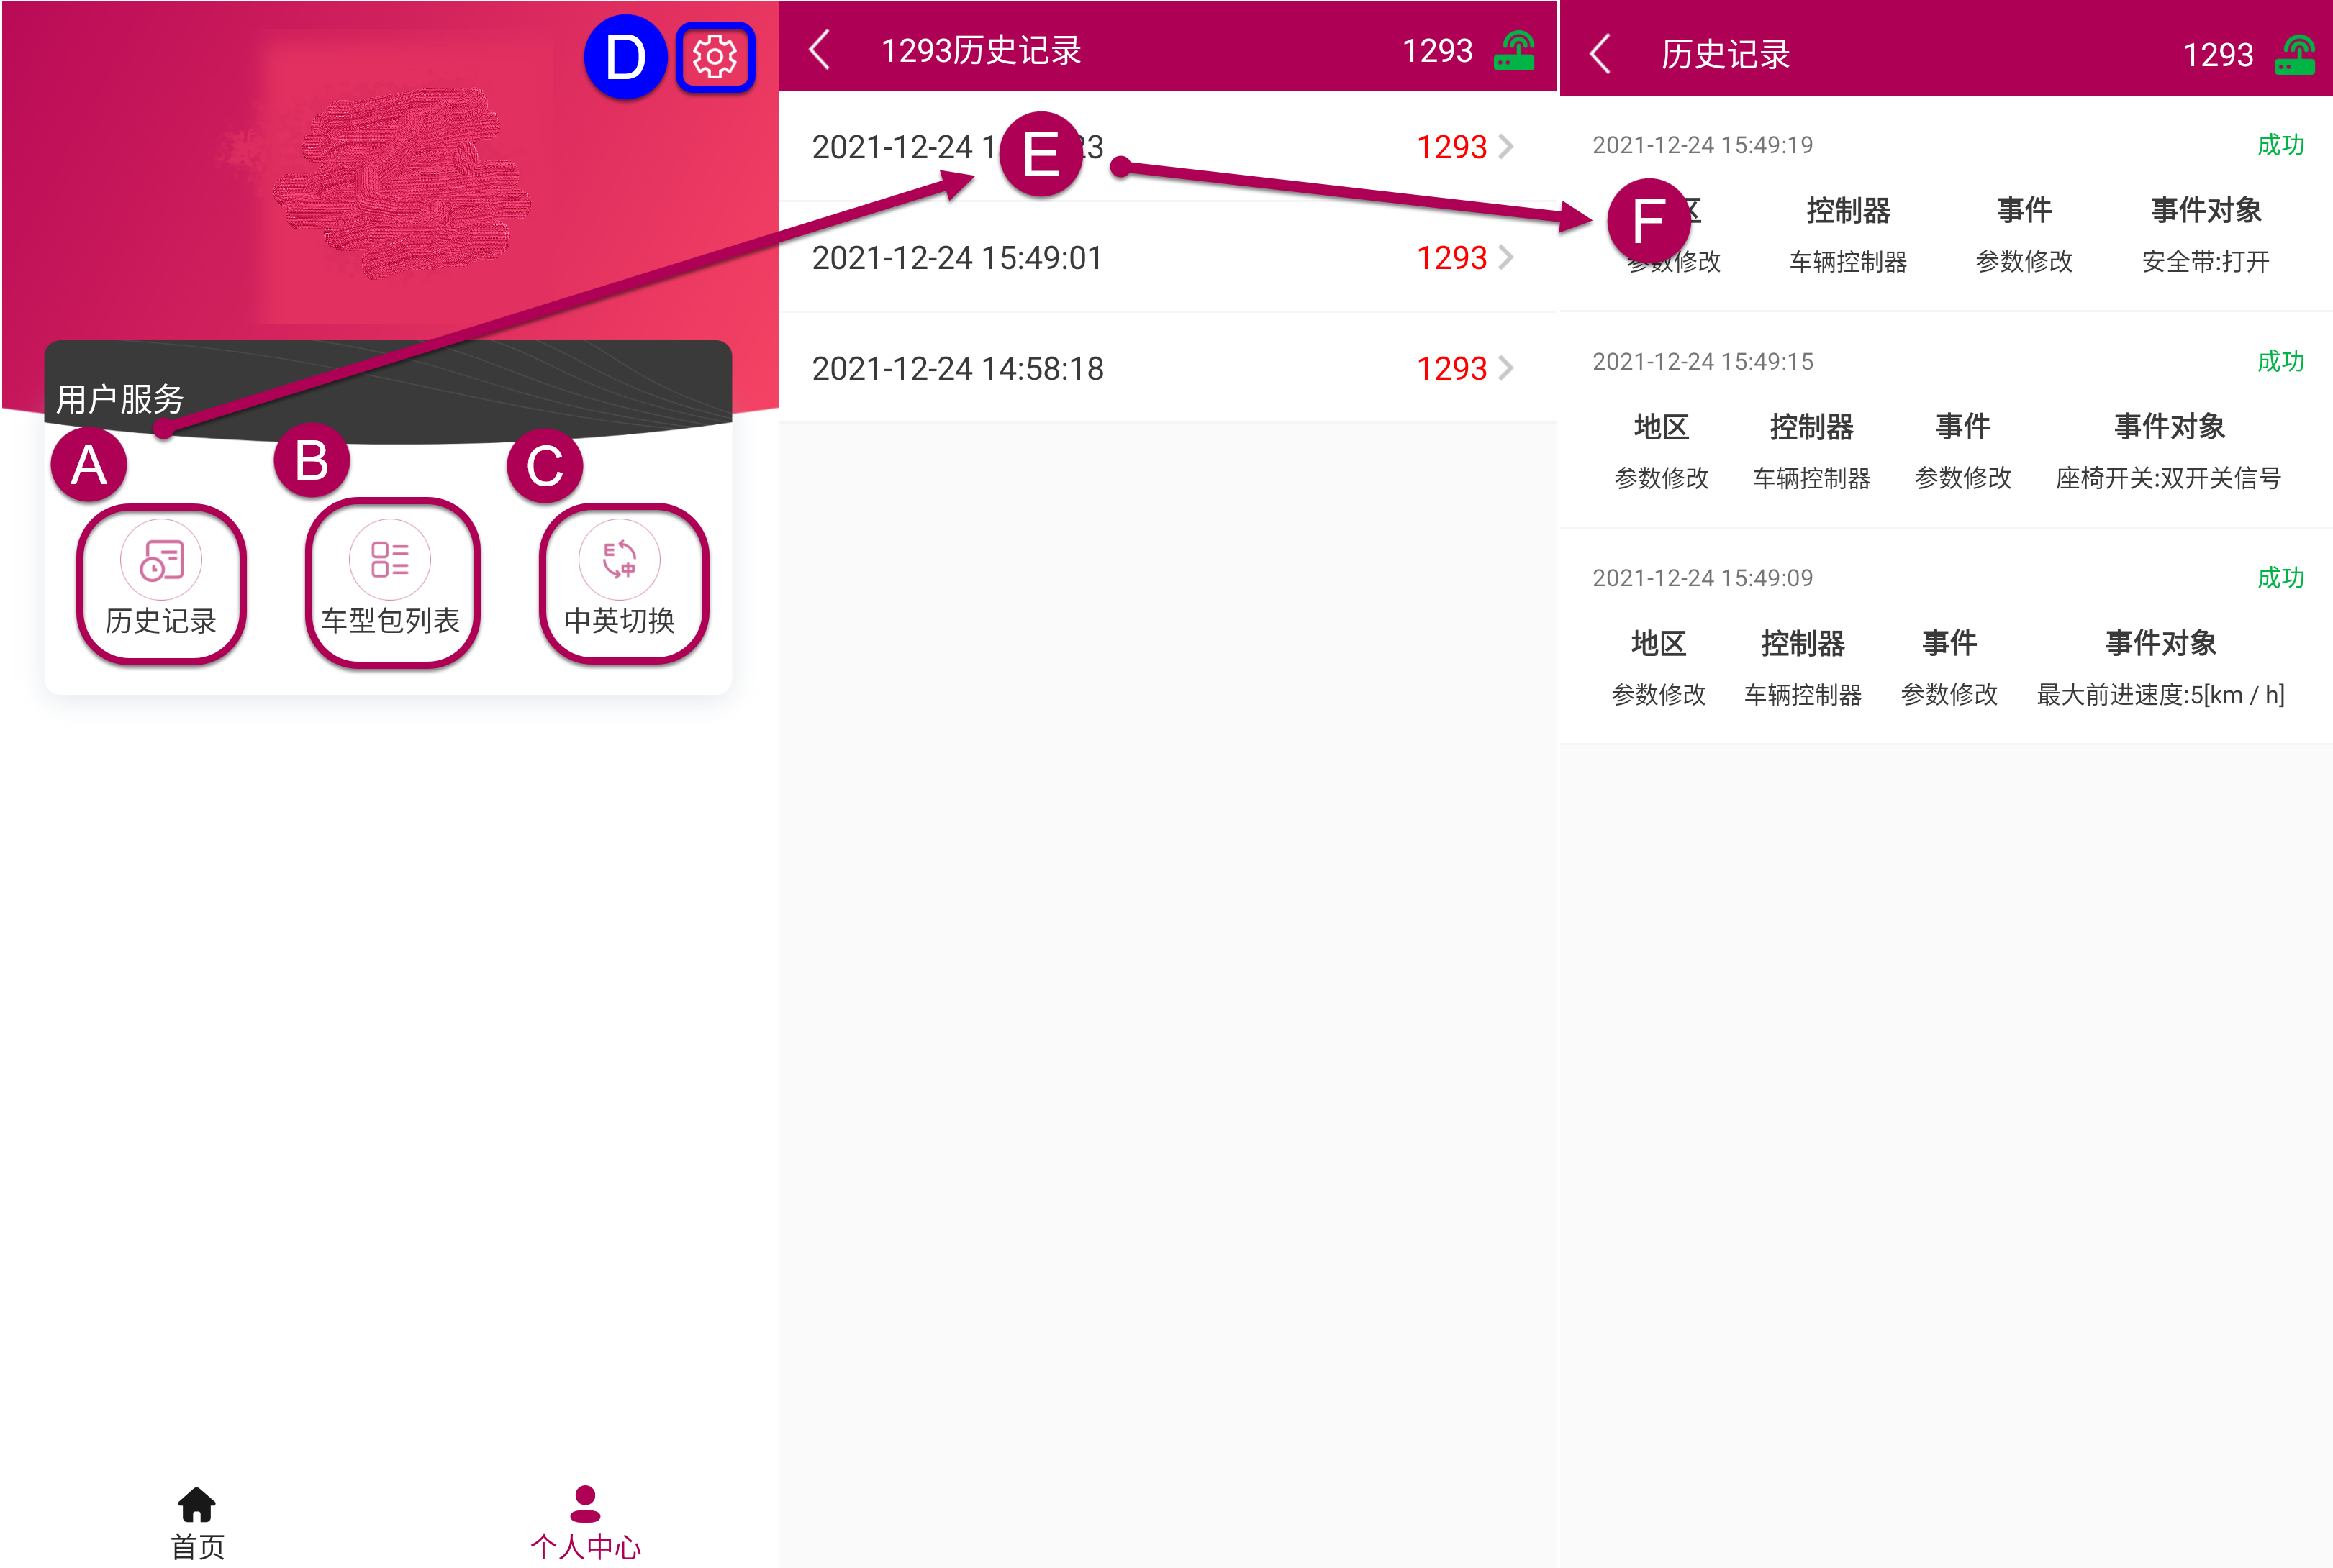Open the 2021-12-24 14:58:18 history record

pyautogui.click(x=956, y=369)
